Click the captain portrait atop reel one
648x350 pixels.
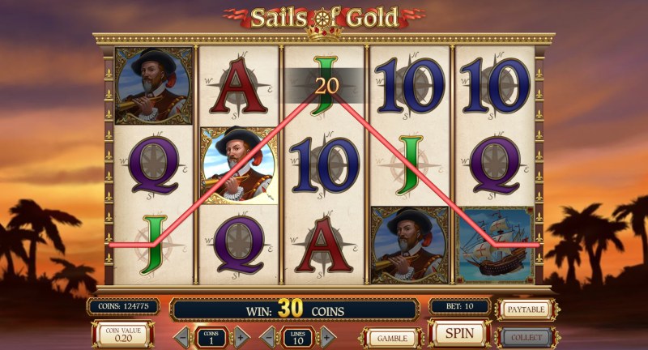154,86
